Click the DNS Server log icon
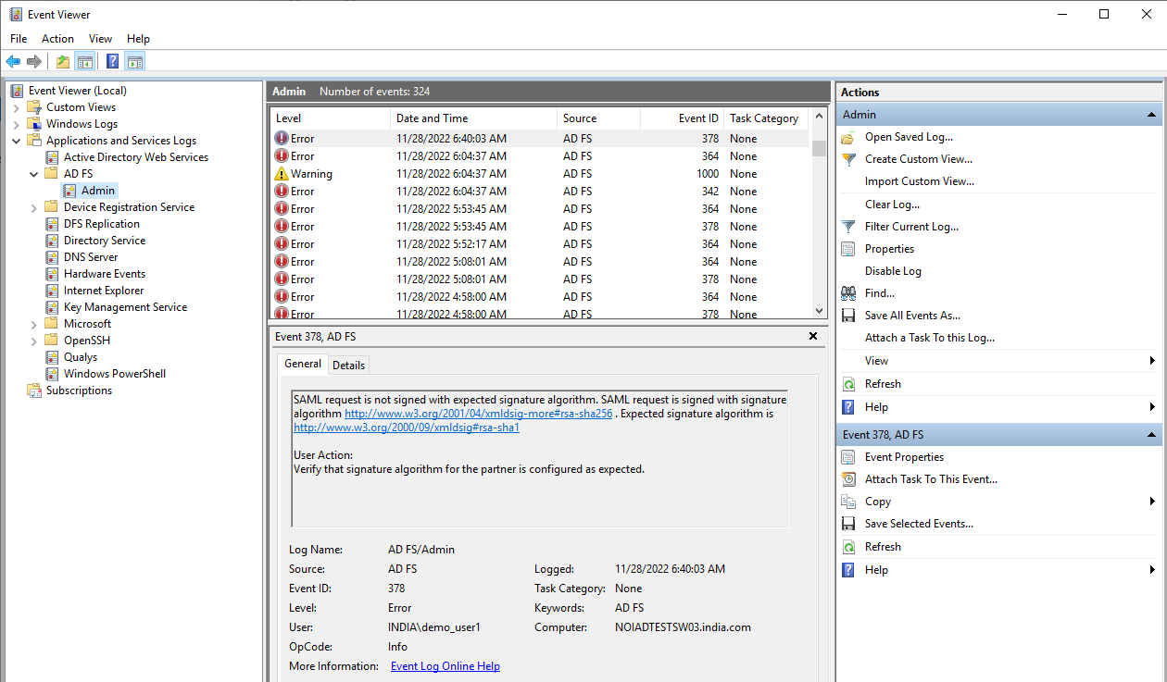1167x682 pixels. coord(52,257)
